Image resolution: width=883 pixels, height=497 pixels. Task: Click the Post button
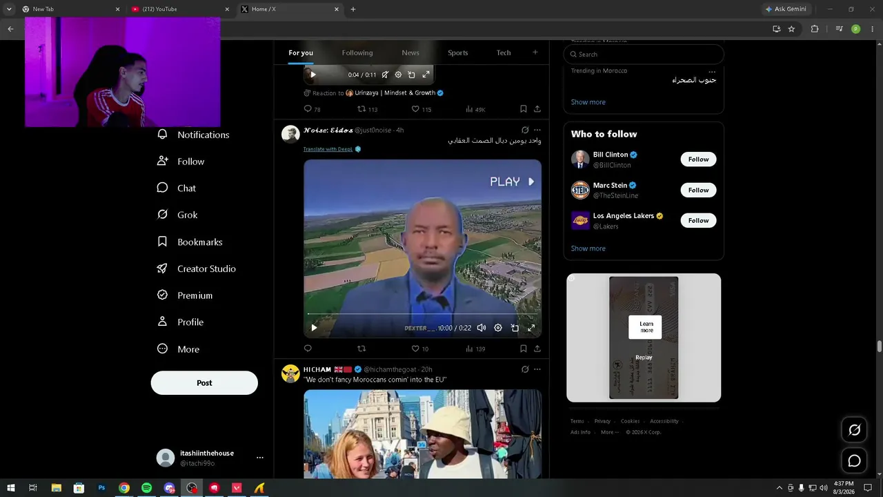point(204,382)
